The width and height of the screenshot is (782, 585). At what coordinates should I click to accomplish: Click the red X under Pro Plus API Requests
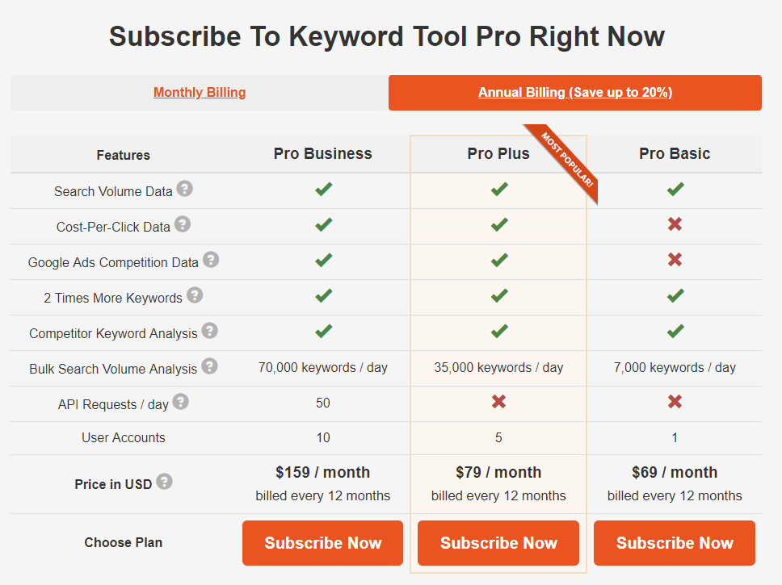coord(498,402)
